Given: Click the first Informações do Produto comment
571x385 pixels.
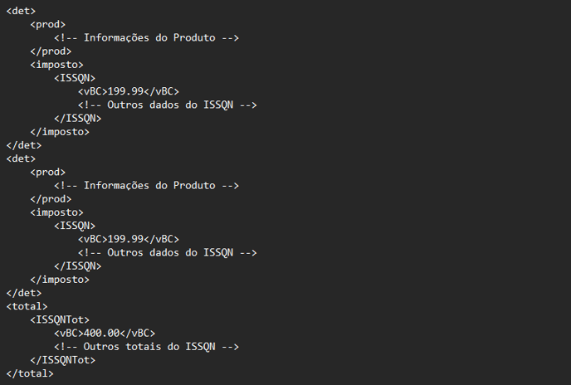Looking at the screenshot, I should 146,38.
